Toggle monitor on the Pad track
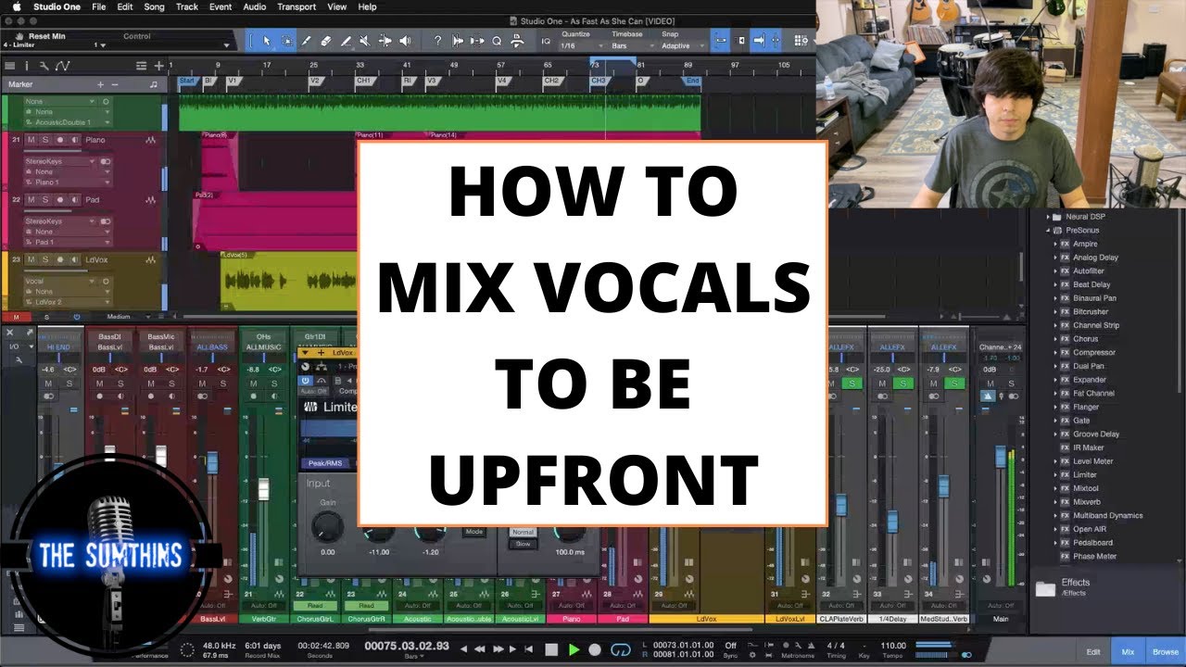Screen dimensions: 1186x667 74,200
